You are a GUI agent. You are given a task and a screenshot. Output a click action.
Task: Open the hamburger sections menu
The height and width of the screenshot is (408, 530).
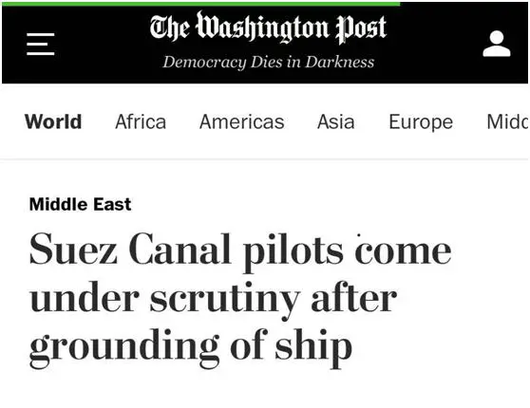coord(41,45)
